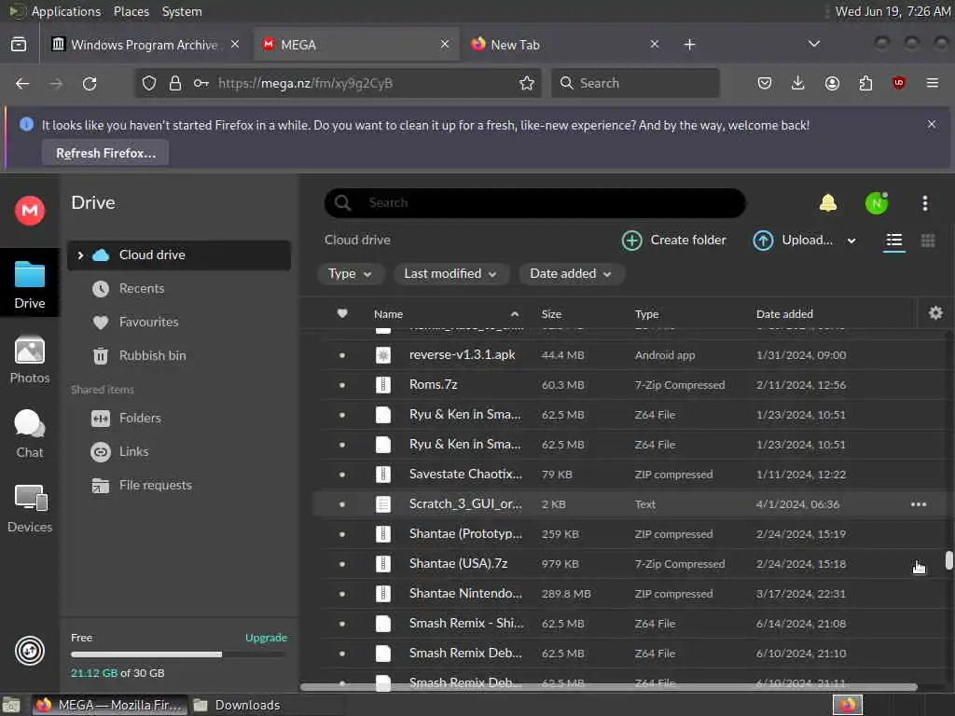Click the Upload… button
This screenshot has height=716, width=955.
click(793, 241)
